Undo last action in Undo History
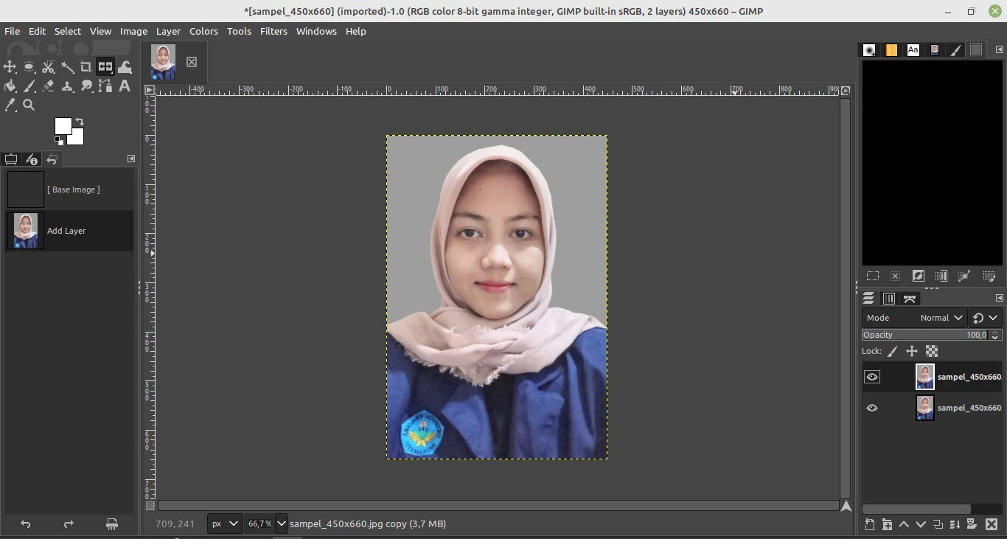 (25, 524)
